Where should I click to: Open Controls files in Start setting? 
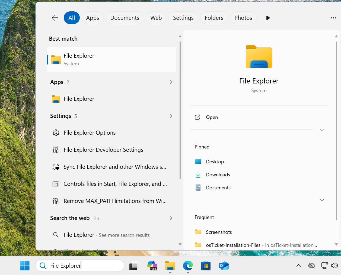[111, 184]
